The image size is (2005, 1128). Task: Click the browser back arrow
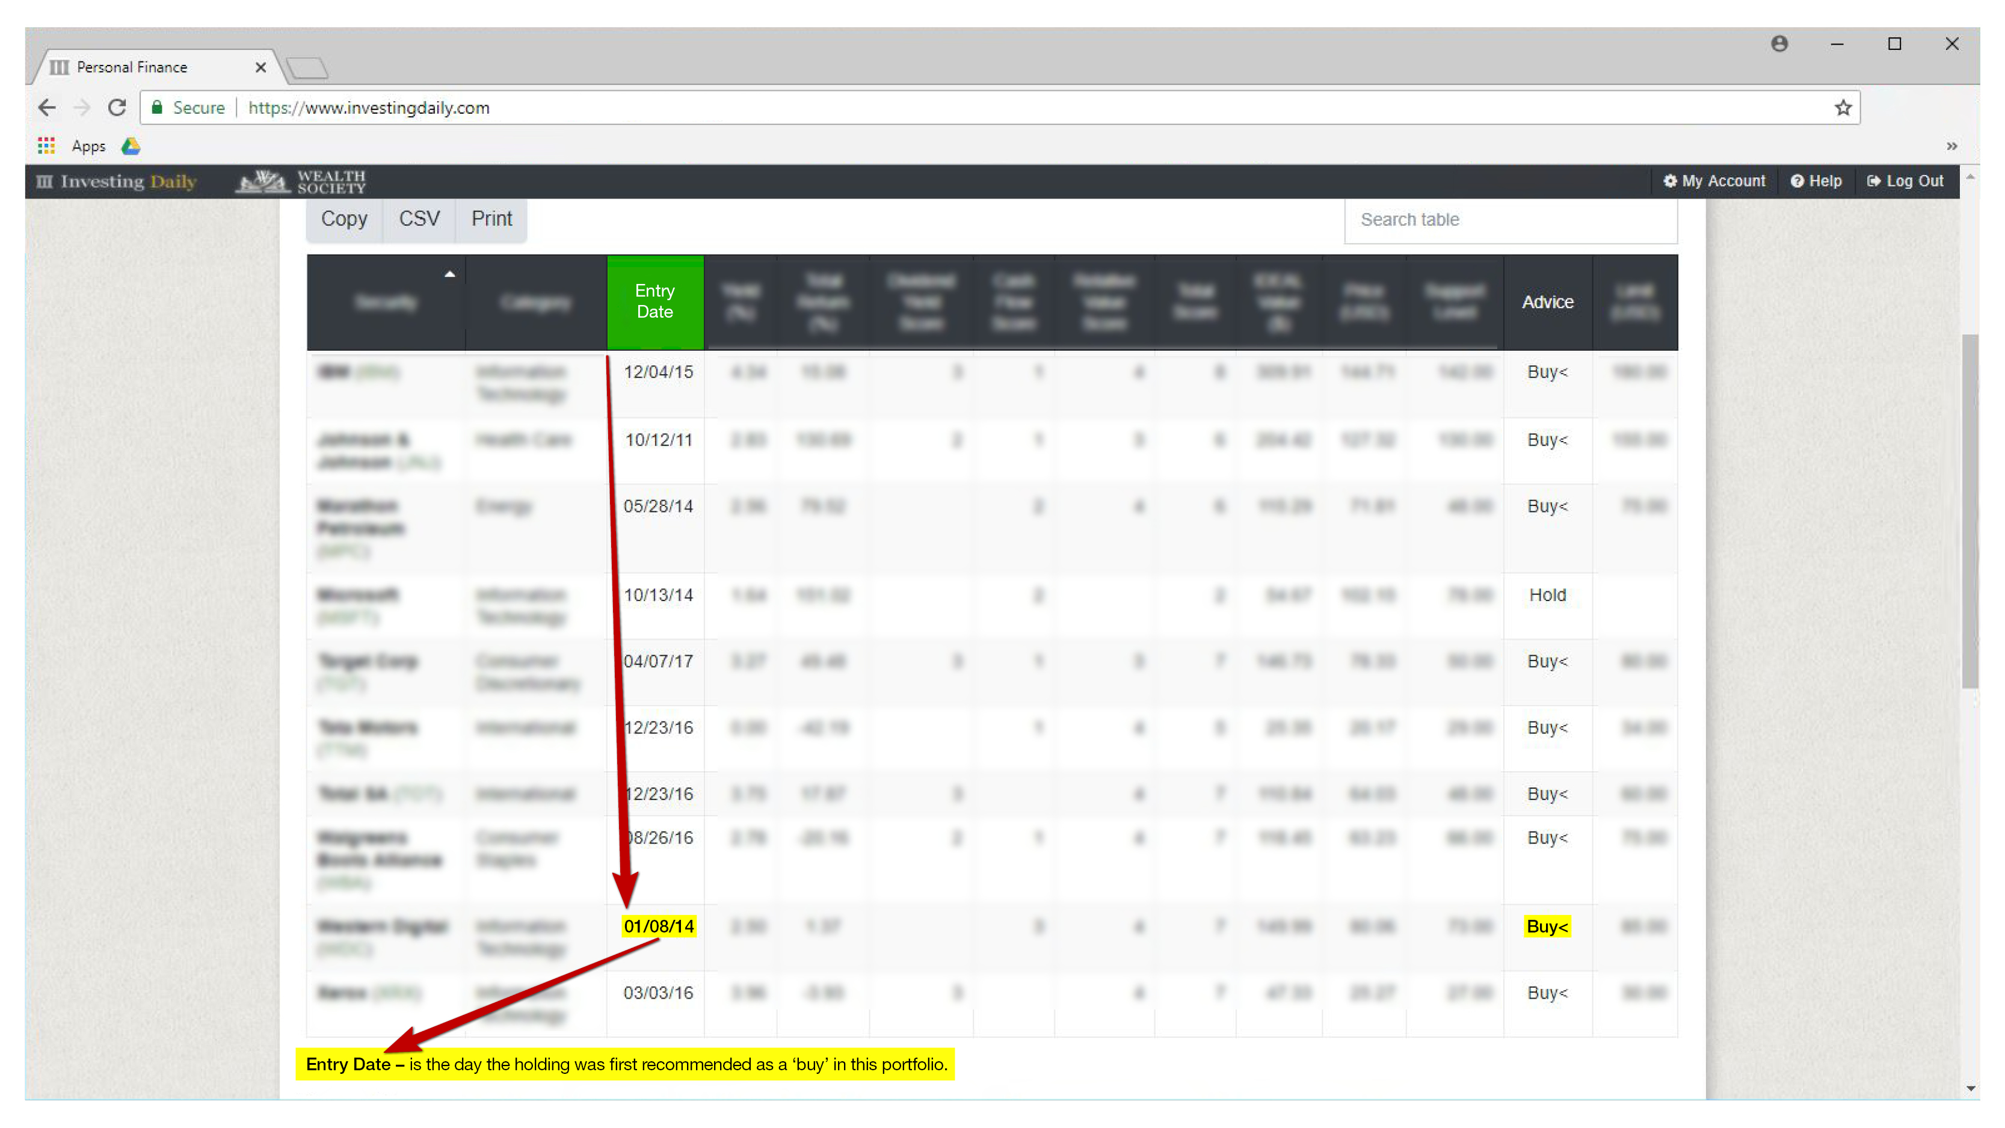(x=47, y=108)
